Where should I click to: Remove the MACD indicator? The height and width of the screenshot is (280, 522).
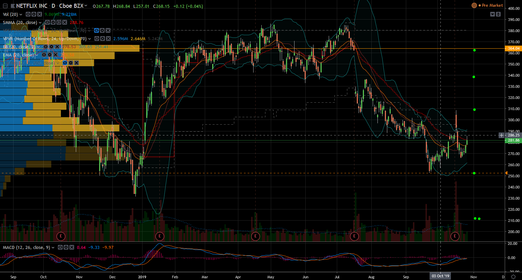click(71, 247)
